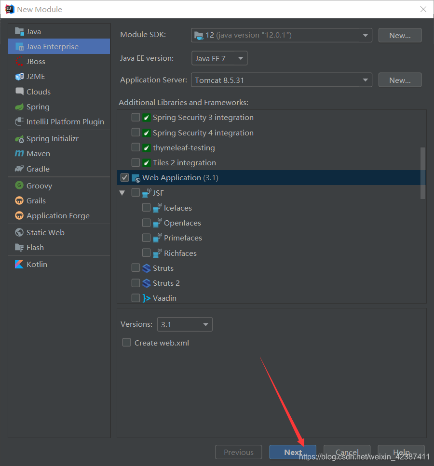Uncheck the Web Application checkbox
The height and width of the screenshot is (466, 434).
(x=124, y=177)
